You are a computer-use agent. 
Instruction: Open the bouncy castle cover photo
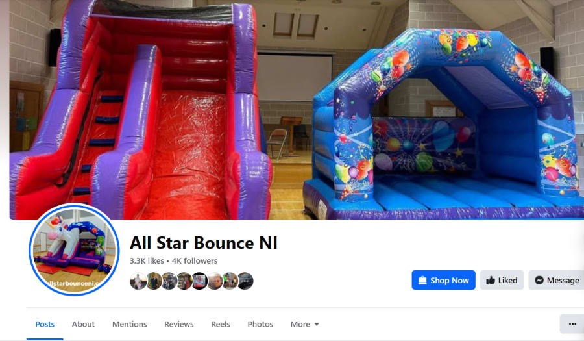coord(297,110)
